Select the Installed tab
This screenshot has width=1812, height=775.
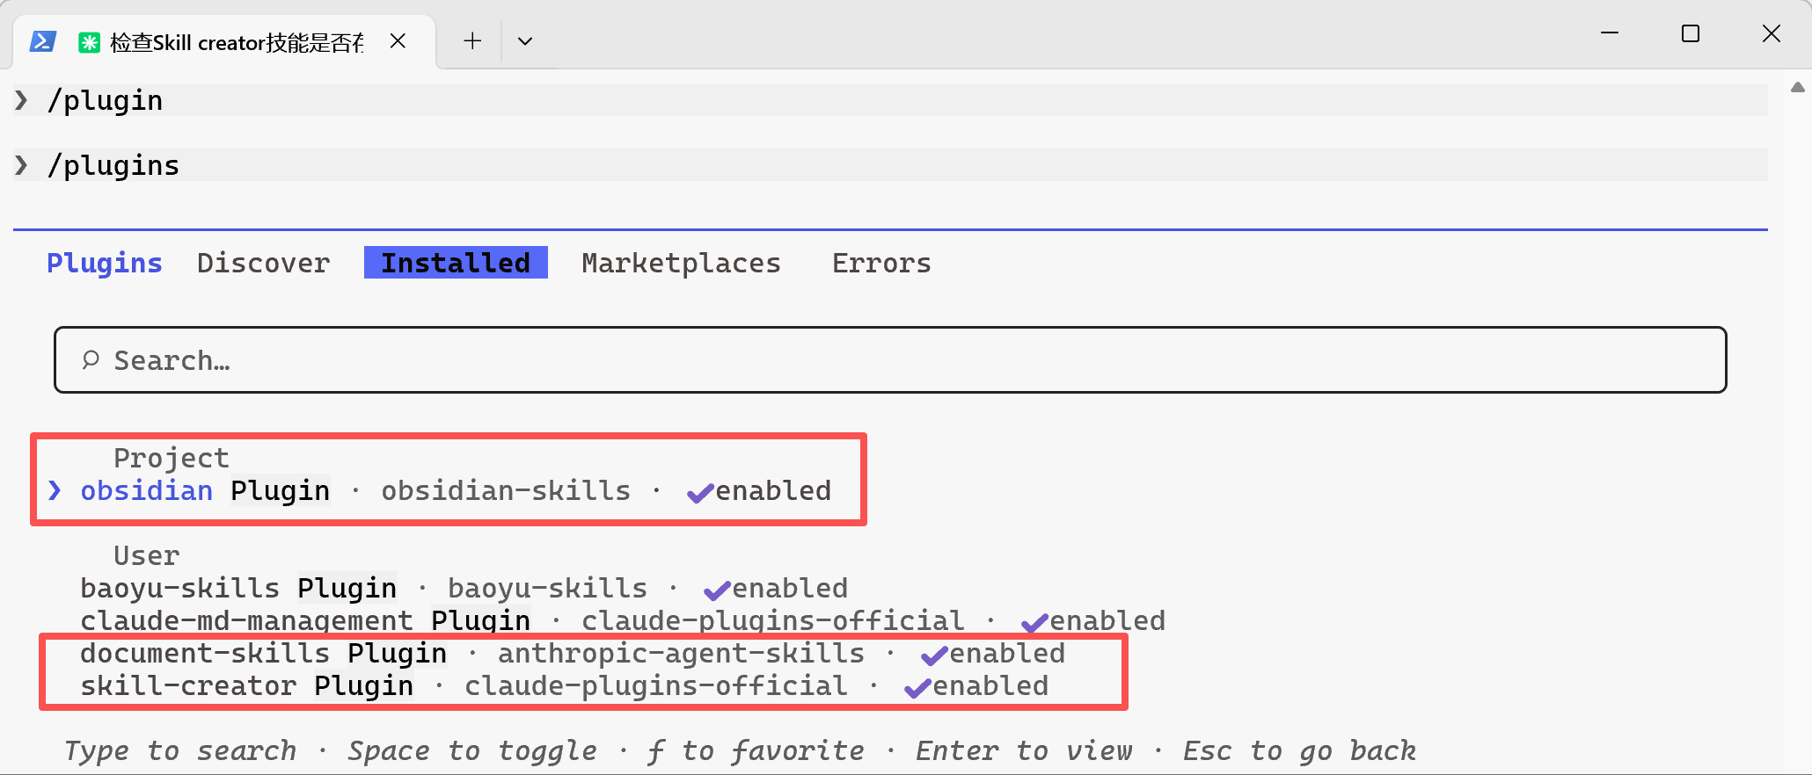[x=456, y=263]
